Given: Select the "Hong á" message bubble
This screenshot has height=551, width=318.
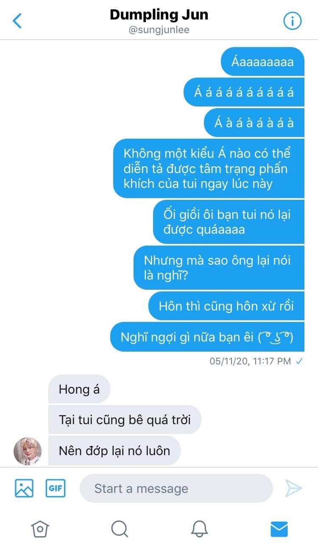Looking at the screenshot, I should 79,389.
